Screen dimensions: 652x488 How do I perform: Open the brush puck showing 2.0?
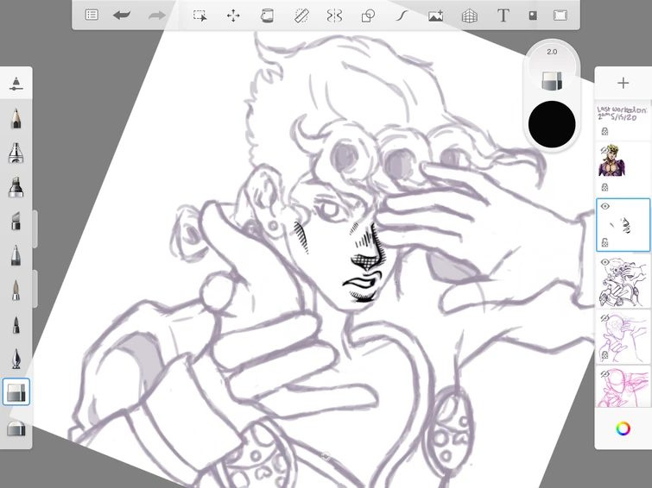point(552,69)
